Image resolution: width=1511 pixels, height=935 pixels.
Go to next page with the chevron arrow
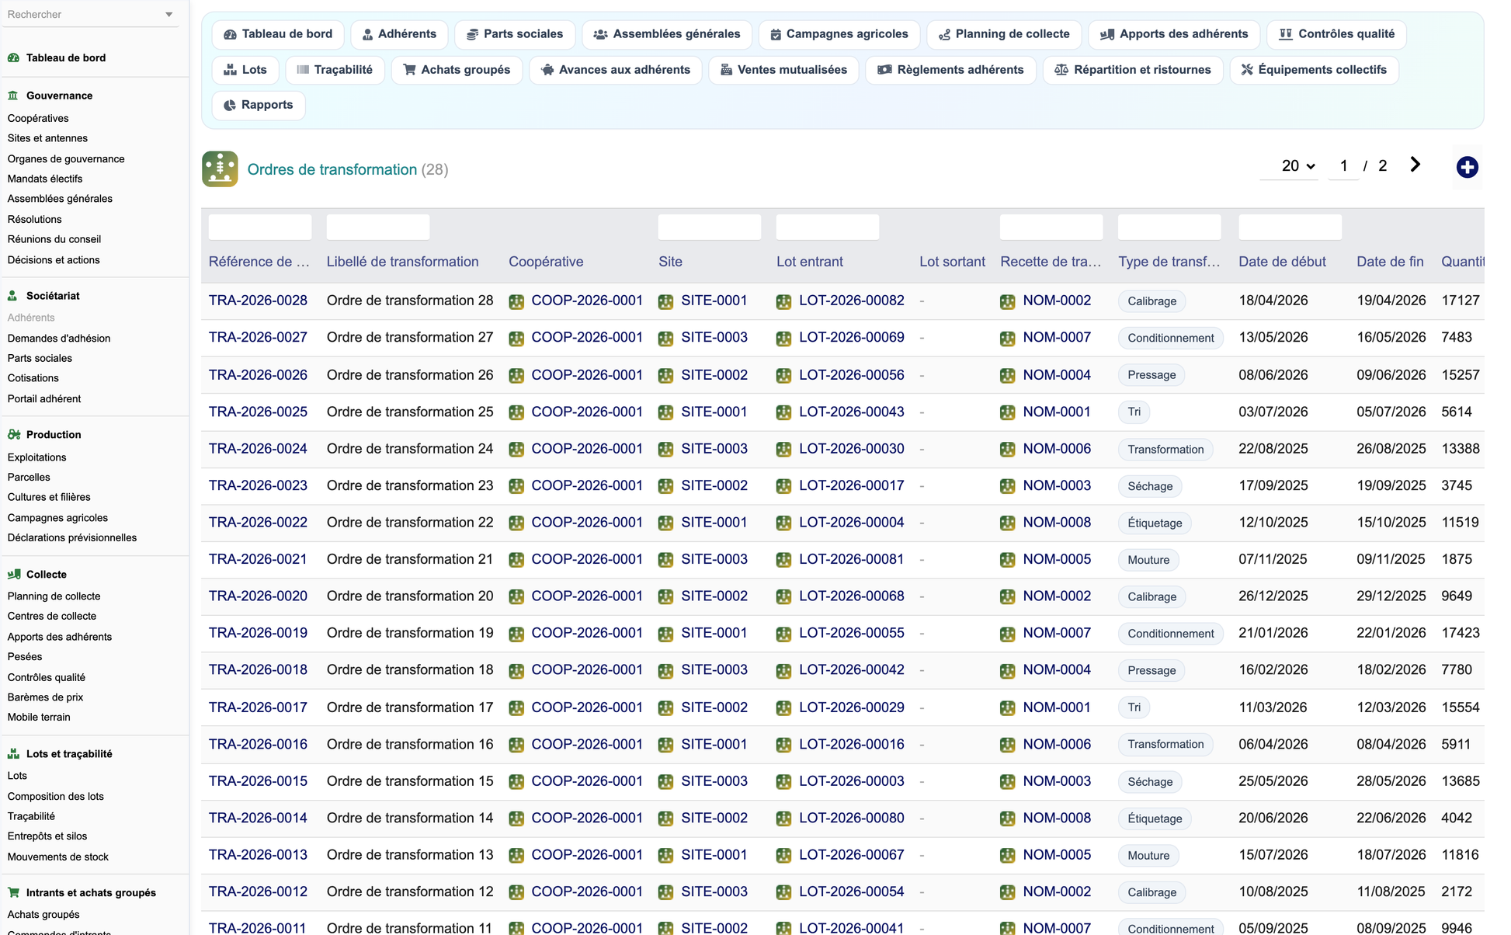(x=1415, y=165)
